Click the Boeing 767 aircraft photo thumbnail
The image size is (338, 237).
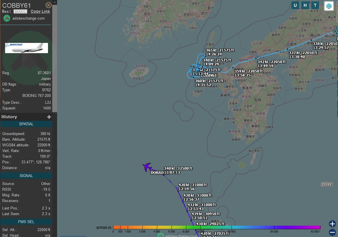(26, 48)
